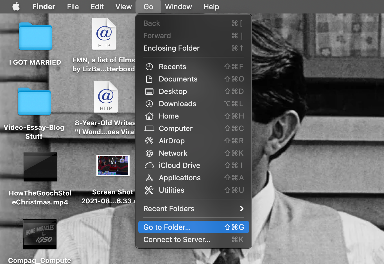Viewport: 384px width, 264px height.
Task: Click the Recents clock icon
Action: pyautogui.click(x=149, y=67)
